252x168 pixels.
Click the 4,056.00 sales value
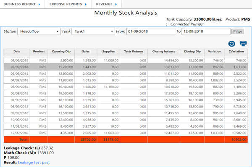coord(89,120)
